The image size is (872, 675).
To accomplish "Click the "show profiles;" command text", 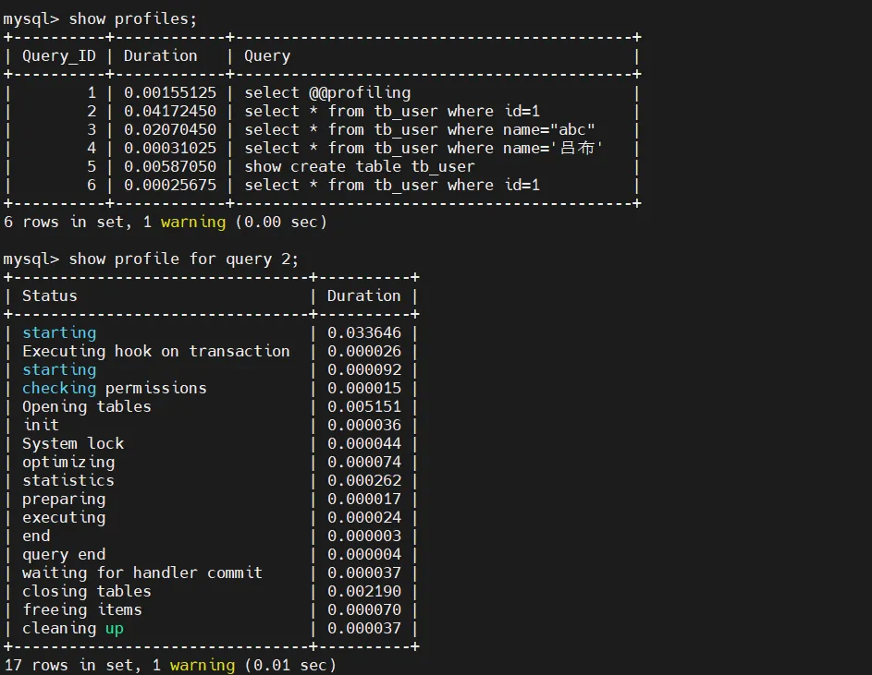I will coord(133,18).
